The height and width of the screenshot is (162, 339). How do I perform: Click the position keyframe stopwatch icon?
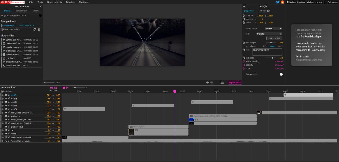coord(244,16)
